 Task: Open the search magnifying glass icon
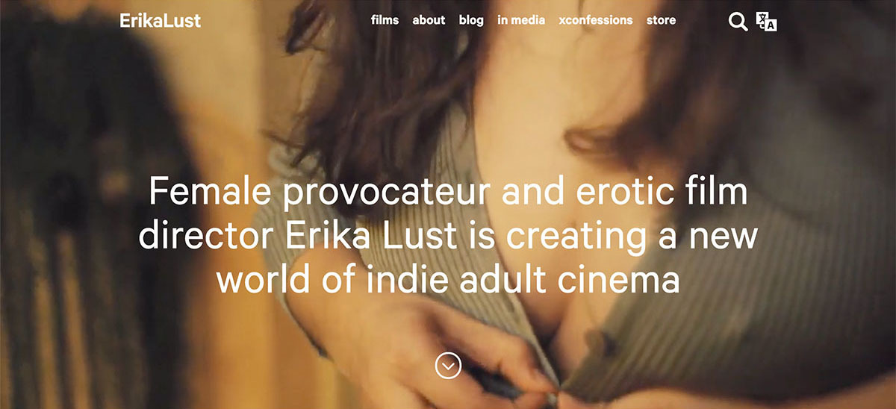pyautogui.click(x=738, y=22)
